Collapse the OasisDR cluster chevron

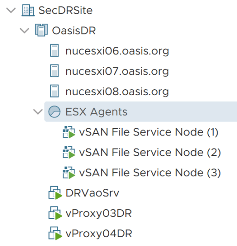(x=25, y=31)
